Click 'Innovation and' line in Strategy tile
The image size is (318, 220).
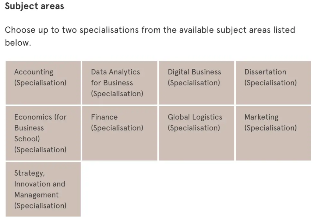(40, 184)
